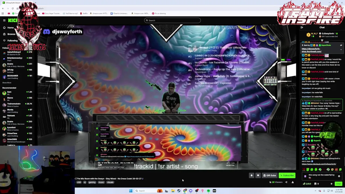This screenshot has width=345, height=194.
Task: Turn on stream notifications bell
Action: [251, 175]
